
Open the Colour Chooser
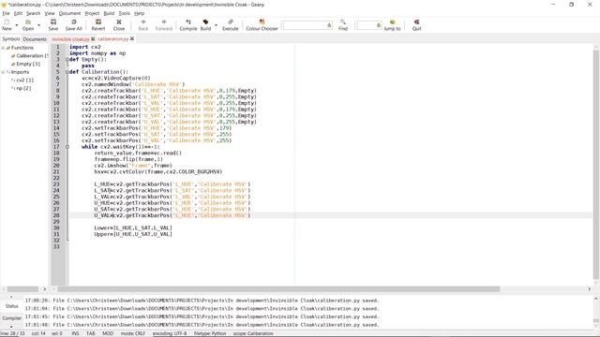pos(262,25)
